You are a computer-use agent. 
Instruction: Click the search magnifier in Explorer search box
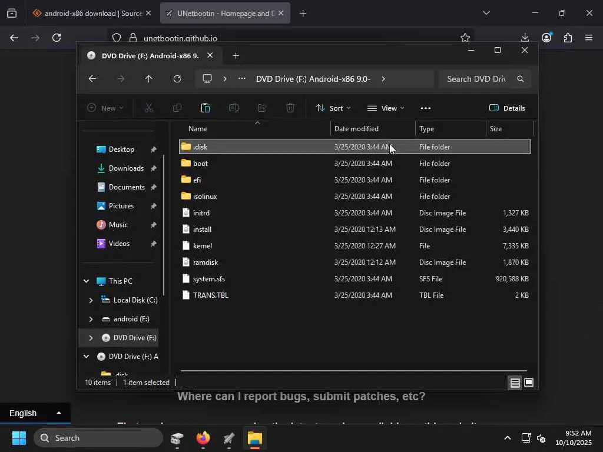pos(521,79)
